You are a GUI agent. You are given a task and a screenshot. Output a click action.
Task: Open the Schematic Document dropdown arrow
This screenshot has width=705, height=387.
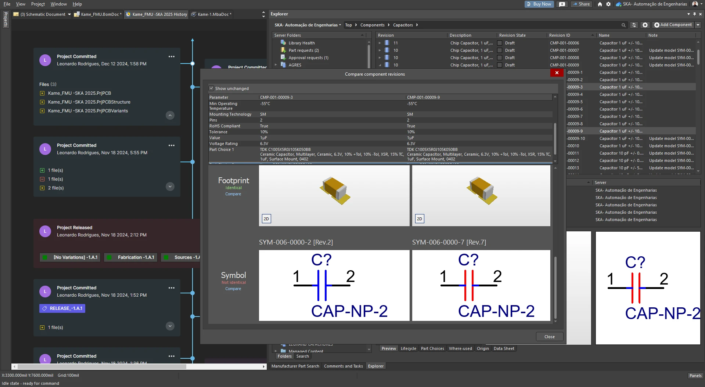coord(69,14)
